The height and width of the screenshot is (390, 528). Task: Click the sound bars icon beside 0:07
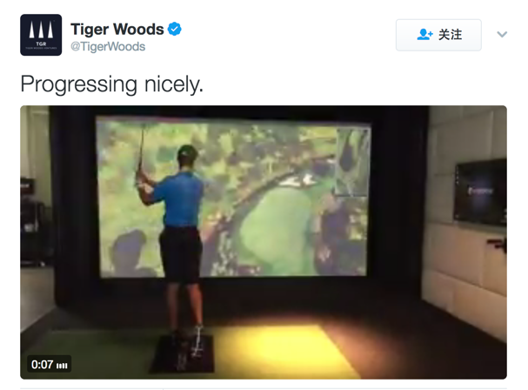62,366
